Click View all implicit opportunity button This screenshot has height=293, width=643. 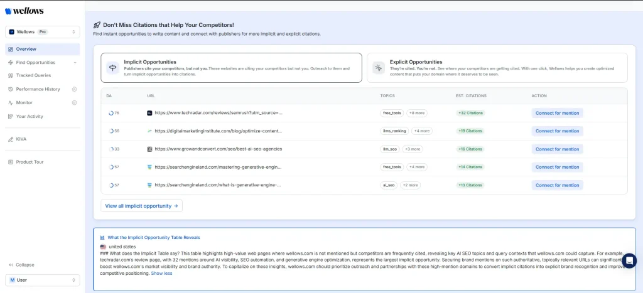[x=141, y=206]
